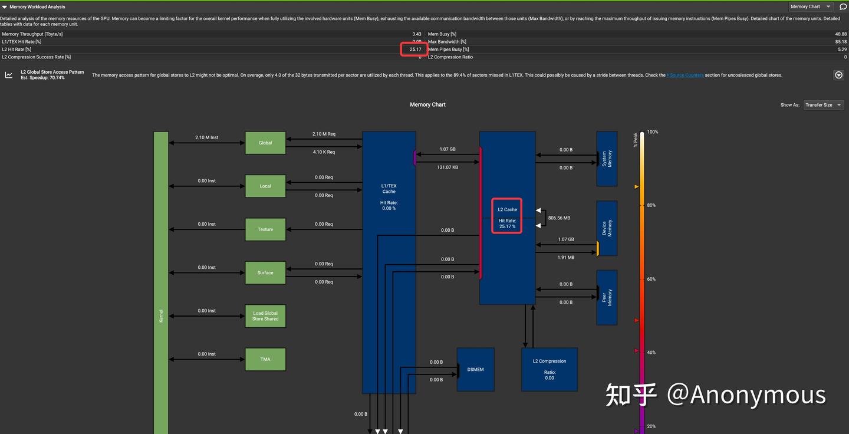
Task: Click the comment bubble icon in the top-right corner
Action: pyautogui.click(x=843, y=6)
